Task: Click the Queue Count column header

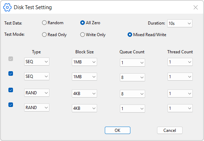Action: 132,52
